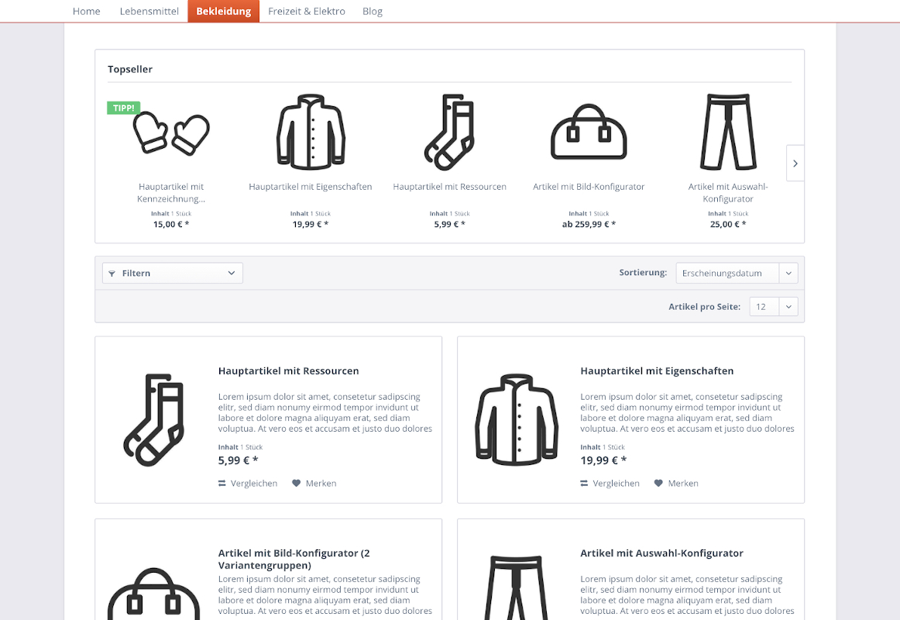Click the compare arrows icon under socks listing

pyautogui.click(x=222, y=484)
